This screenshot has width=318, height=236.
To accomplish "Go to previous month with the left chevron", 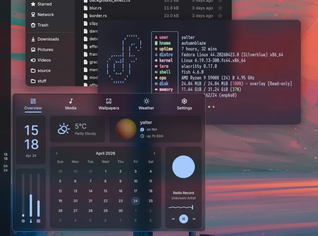I will click(57, 153).
